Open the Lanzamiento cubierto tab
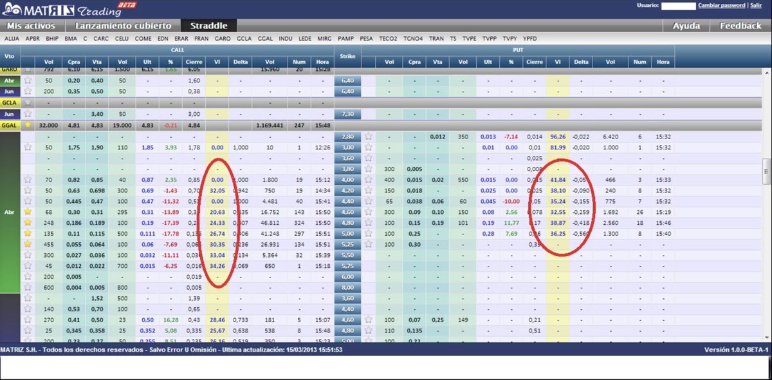This screenshot has width=772, height=380. point(124,26)
